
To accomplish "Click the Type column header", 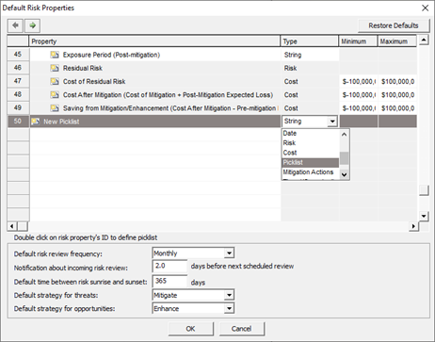I will (310, 41).
